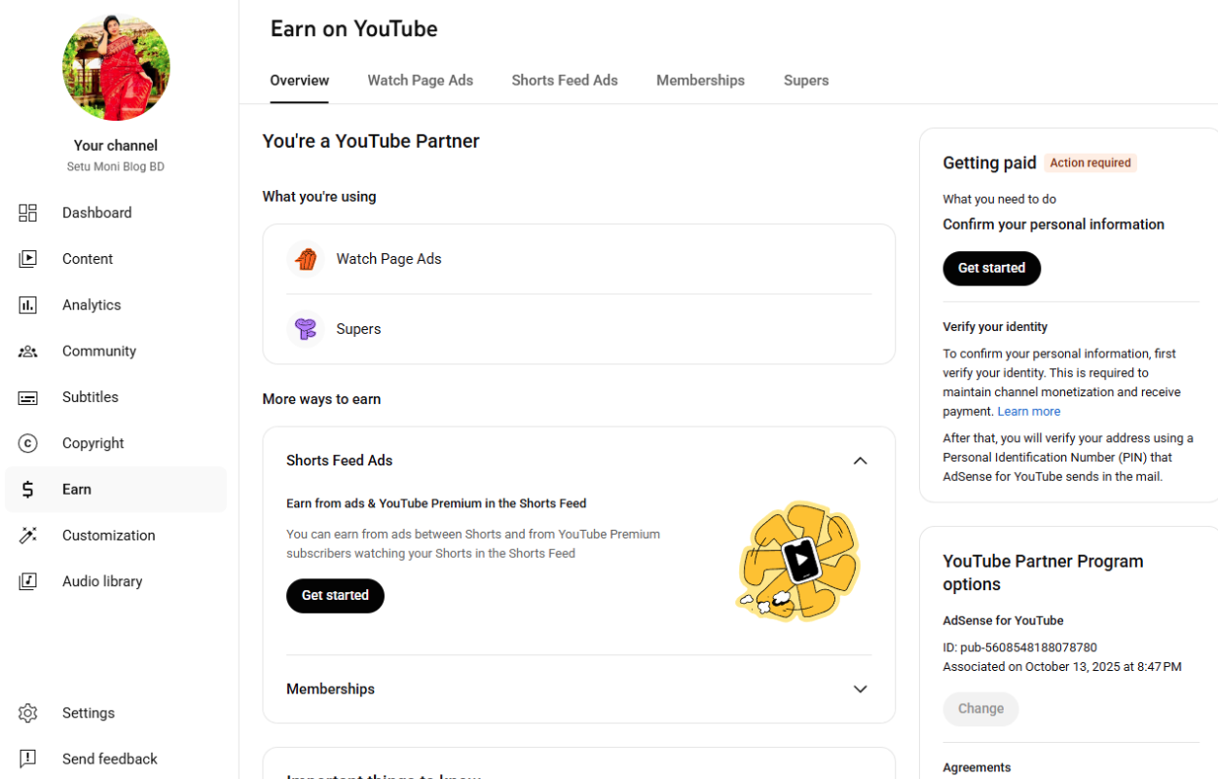This screenshot has width=1218, height=779.
Task: Open the Watch Page Ads tab
Action: click(x=421, y=80)
